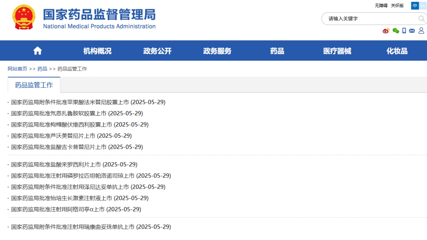Open the 医疗器械 menu

click(x=337, y=51)
